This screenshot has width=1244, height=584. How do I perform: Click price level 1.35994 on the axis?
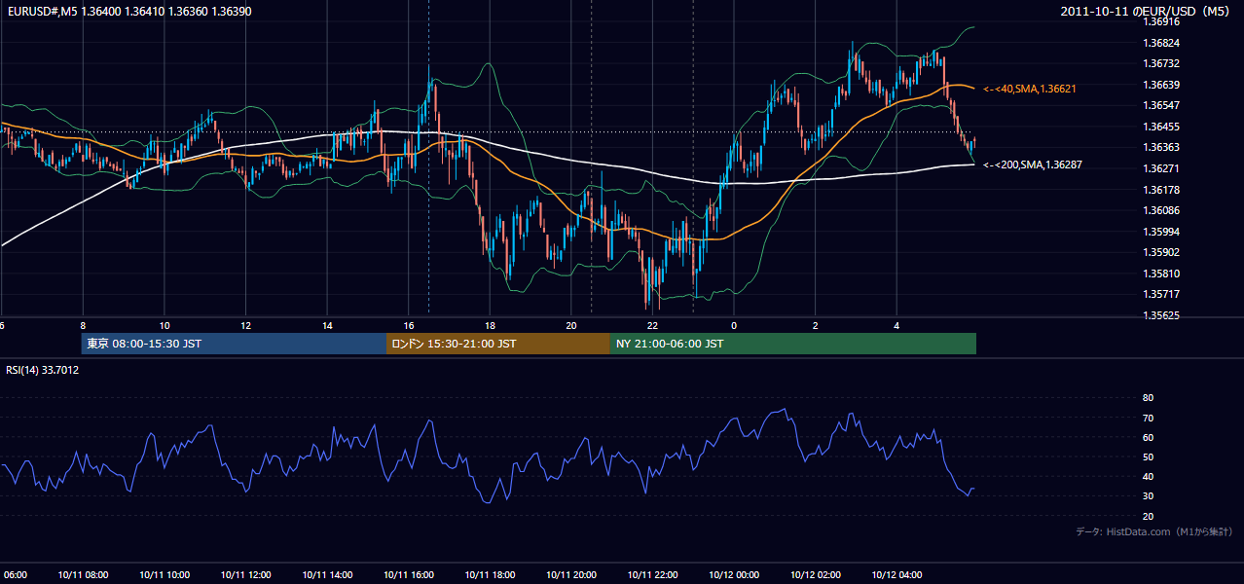pos(1161,232)
